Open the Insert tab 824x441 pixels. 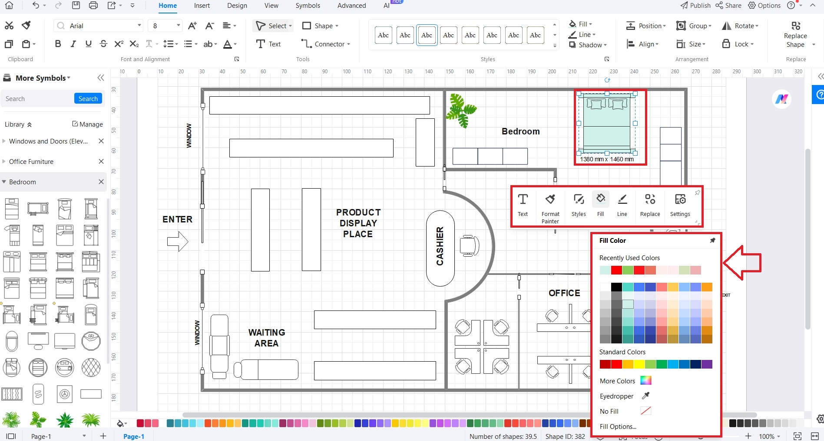202,6
